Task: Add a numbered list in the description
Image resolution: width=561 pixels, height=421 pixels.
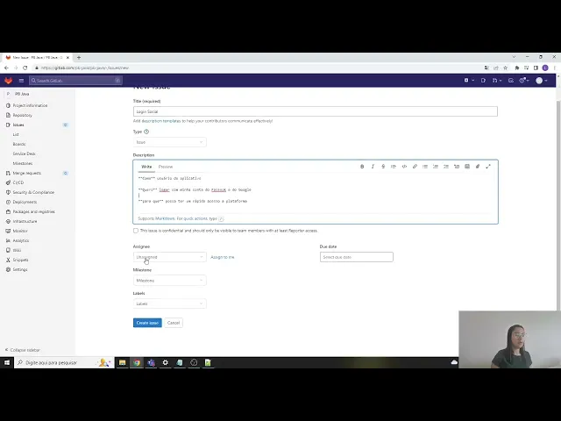Action: (436, 167)
